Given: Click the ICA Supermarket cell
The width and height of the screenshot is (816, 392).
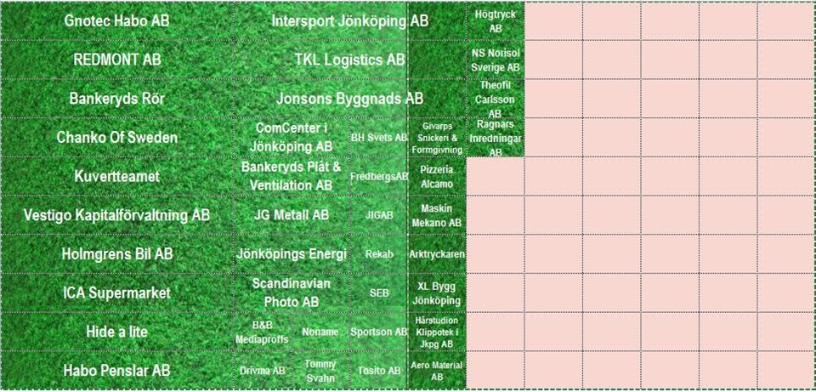Looking at the screenshot, I should point(117,293).
